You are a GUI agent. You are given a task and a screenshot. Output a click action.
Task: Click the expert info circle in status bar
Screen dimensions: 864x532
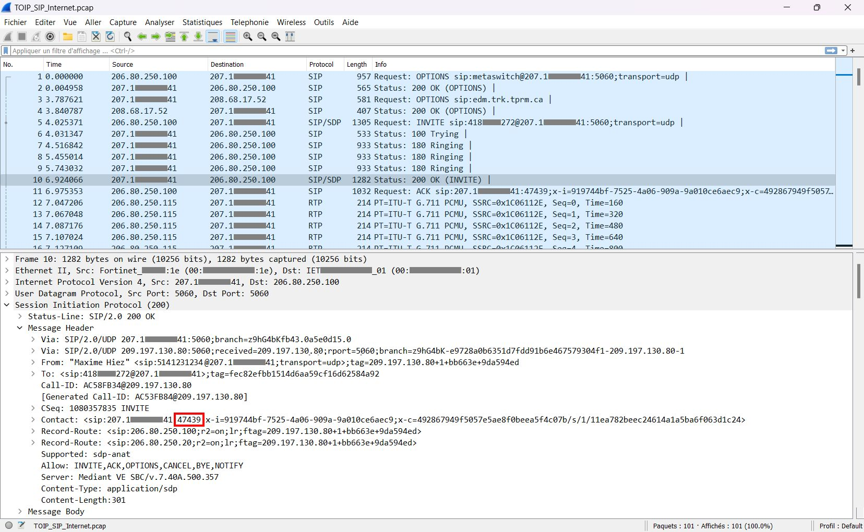click(x=9, y=526)
